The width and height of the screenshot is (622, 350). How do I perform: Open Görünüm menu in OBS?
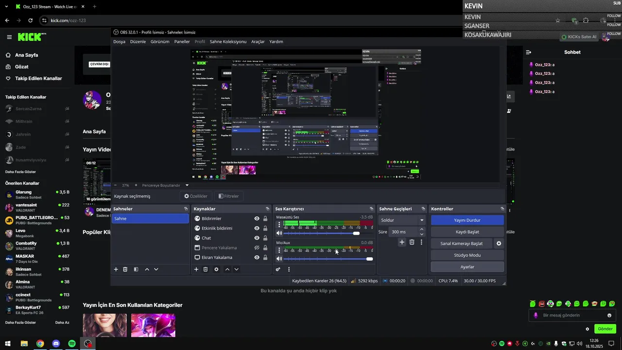click(x=160, y=42)
